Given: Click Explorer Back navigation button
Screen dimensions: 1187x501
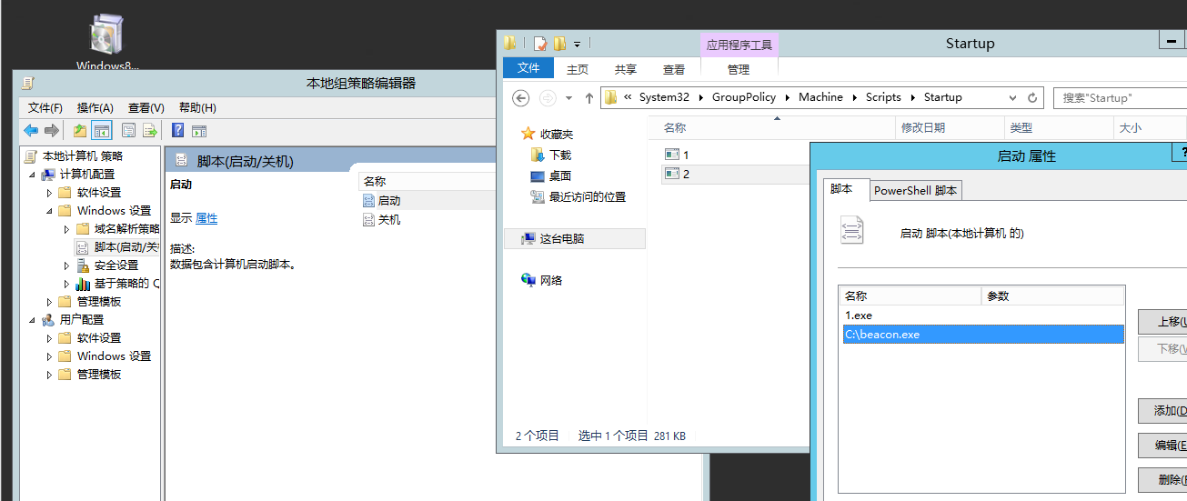Looking at the screenshot, I should (521, 97).
